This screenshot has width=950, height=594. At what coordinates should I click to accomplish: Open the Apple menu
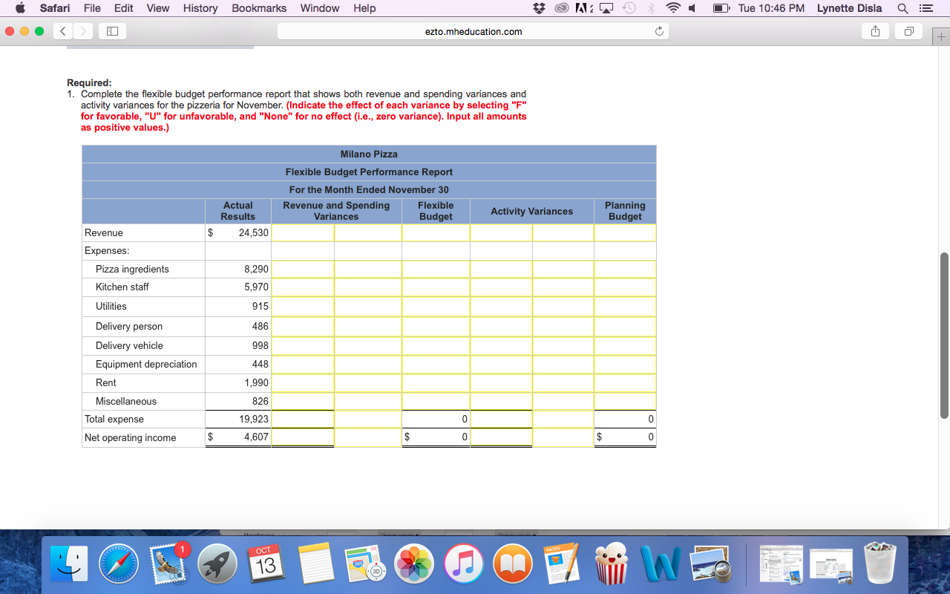click(x=20, y=8)
